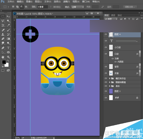Open the 编辑 menu
Image resolution: width=143 pixels, height=139 pixels.
(x=20, y=2)
